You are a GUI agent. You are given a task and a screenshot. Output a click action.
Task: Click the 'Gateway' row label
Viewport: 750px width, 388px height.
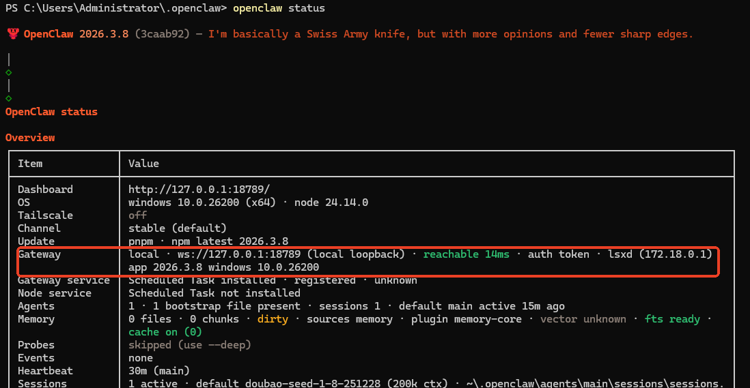tap(39, 254)
